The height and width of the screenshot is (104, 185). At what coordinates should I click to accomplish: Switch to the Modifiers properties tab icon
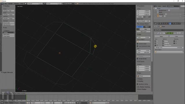170,23
